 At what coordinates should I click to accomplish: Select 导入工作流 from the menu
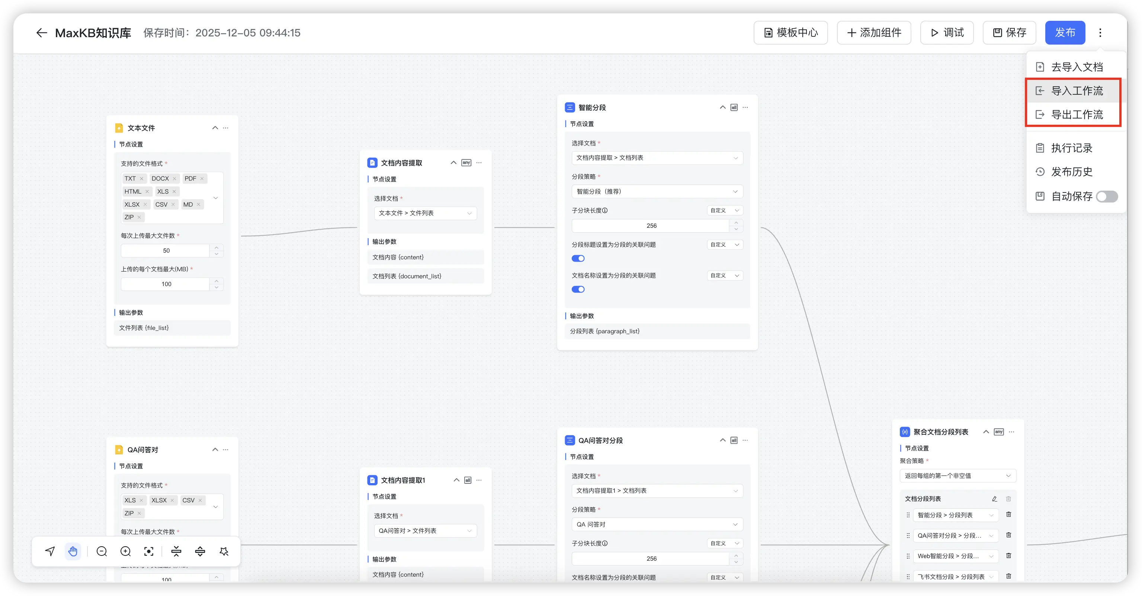pyautogui.click(x=1077, y=91)
